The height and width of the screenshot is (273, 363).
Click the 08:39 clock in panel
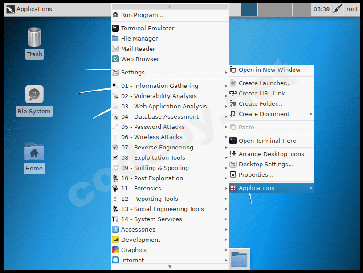321,9
